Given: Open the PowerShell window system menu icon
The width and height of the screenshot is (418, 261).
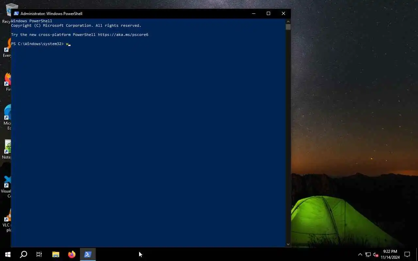Looking at the screenshot, I should (16, 13).
